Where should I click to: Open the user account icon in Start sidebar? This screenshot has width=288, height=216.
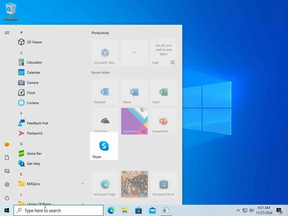pyautogui.click(x=7, y=144)
